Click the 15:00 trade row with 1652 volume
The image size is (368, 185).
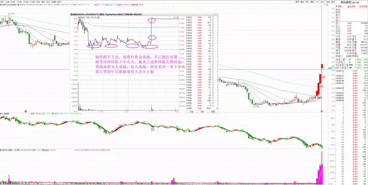point(202,109)
